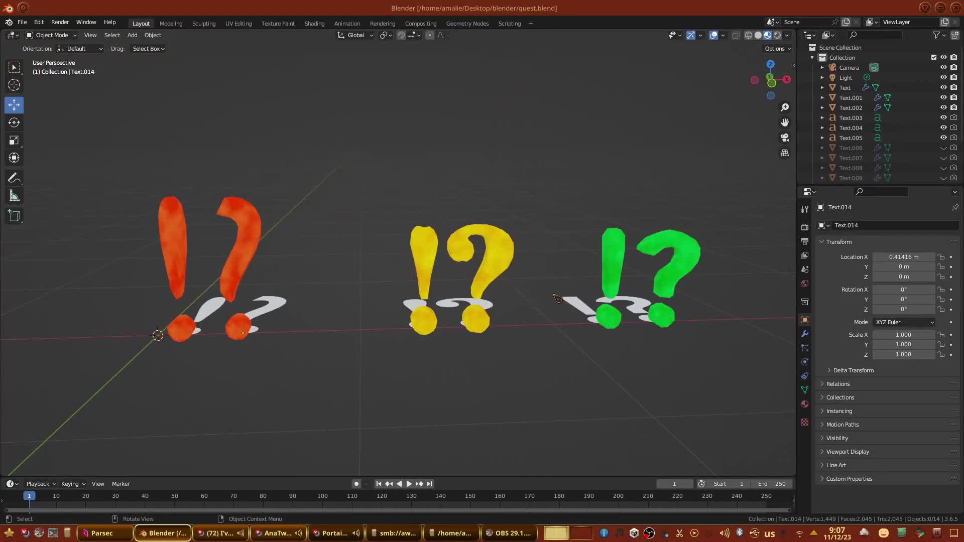964x542 pixels.
Task: Select the Scale tool
Action: point(14,141)
